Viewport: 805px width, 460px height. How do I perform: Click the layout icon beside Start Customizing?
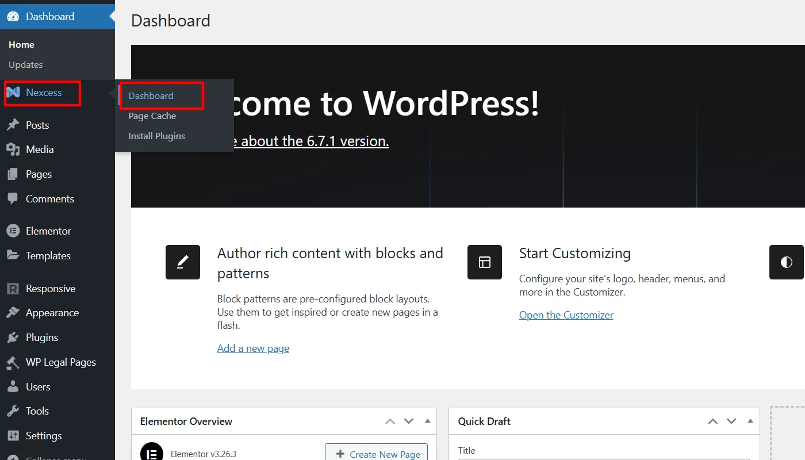coord(485,262)
